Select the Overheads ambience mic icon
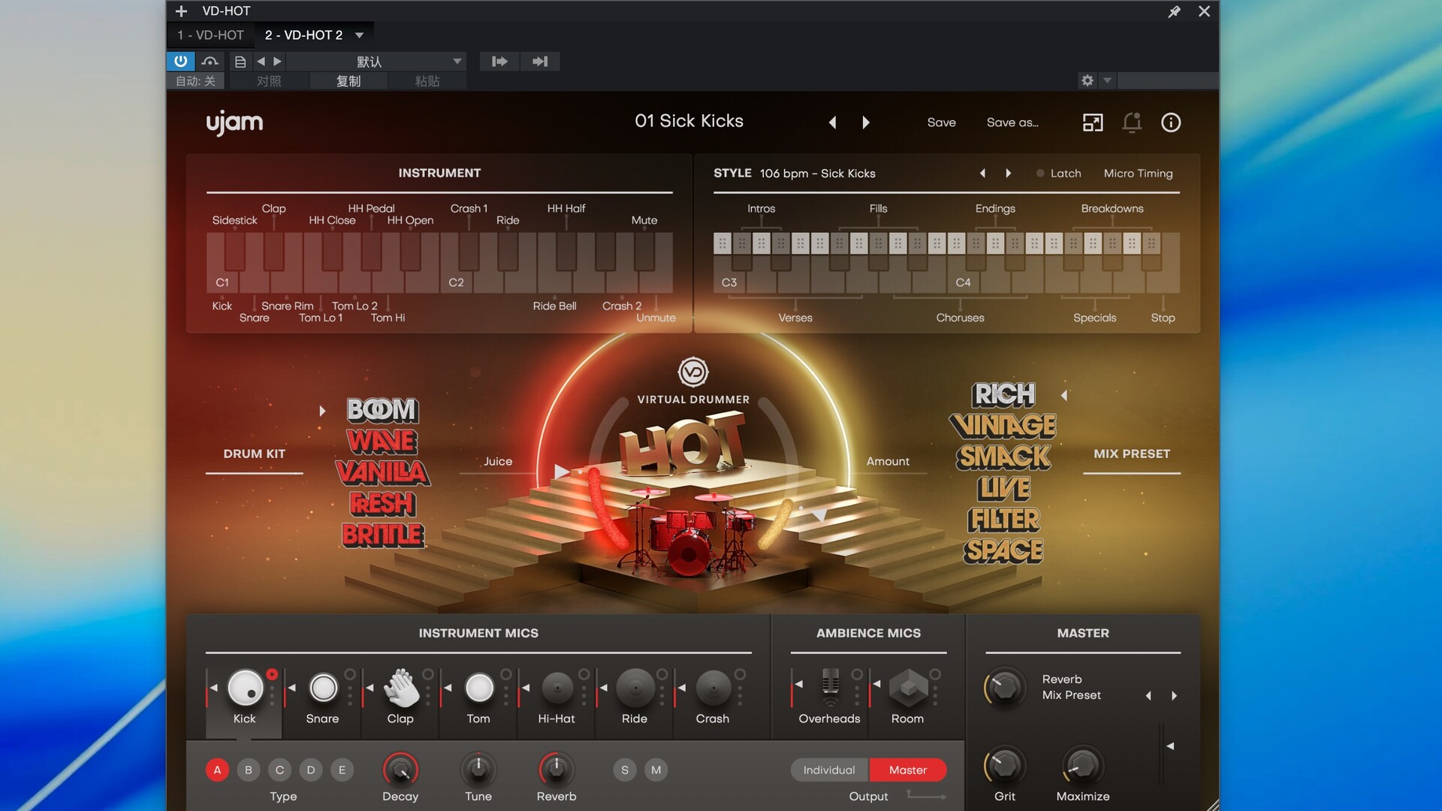 (x=830, y=687)
